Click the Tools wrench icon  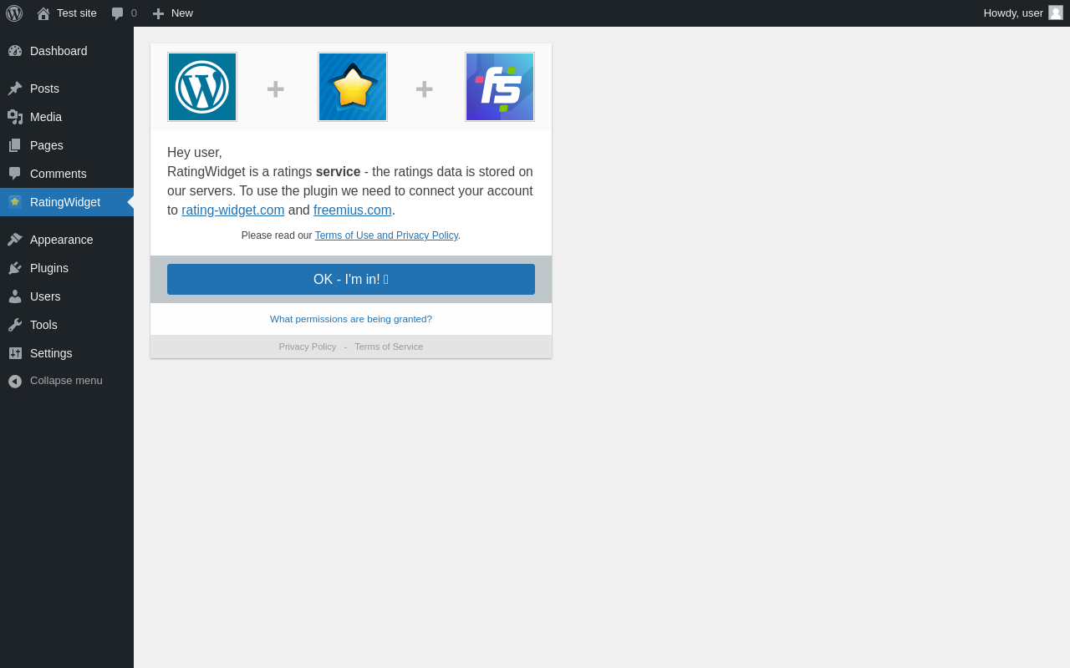(15, 325)
